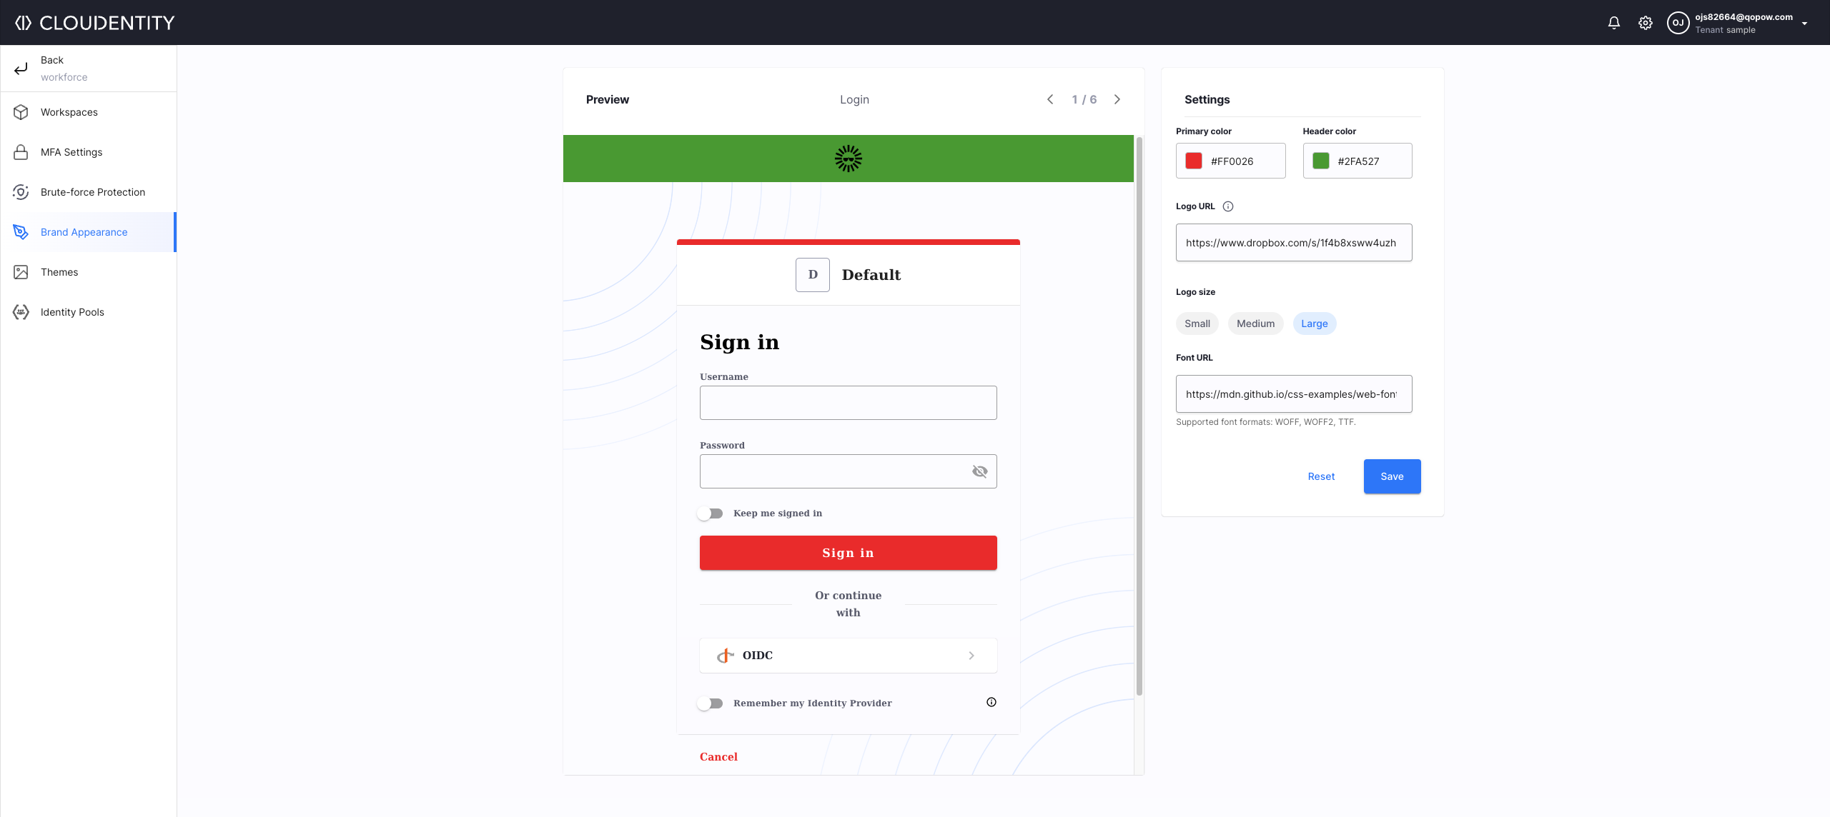Click Save to apply appearance settings

pos(1393,476)
